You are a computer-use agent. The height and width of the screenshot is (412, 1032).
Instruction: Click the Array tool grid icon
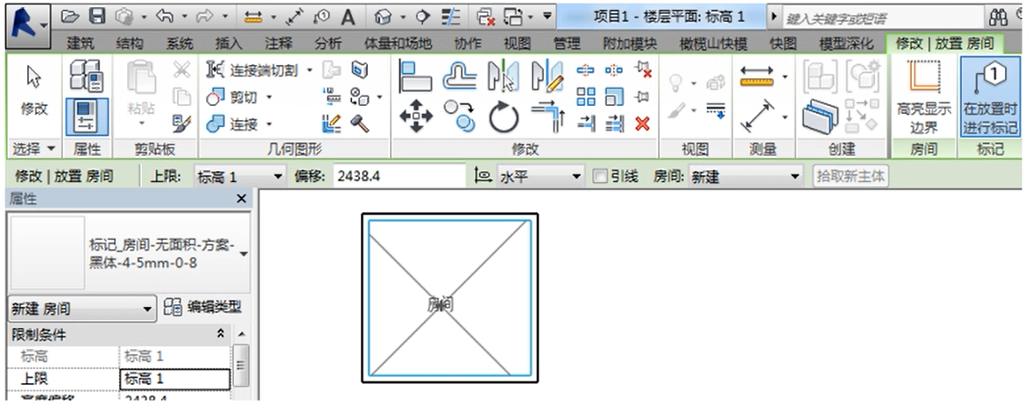[x=586, y=96]
